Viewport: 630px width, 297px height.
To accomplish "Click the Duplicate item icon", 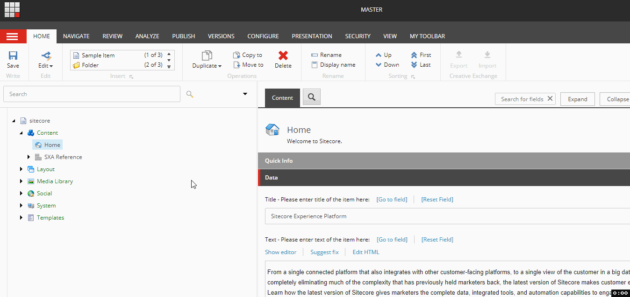I will pos(207,55).
